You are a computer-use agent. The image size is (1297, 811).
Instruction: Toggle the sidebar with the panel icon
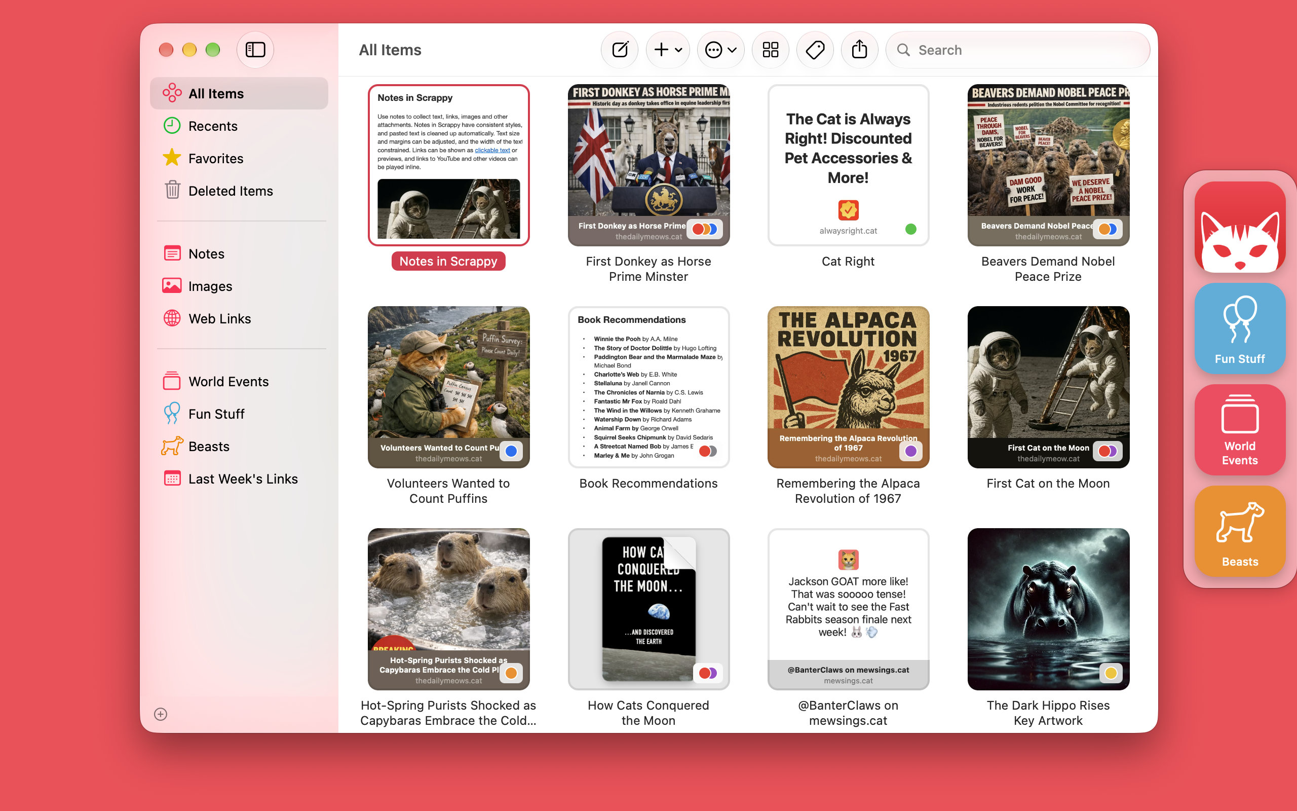255,50
